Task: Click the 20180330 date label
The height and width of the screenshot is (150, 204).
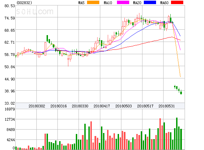Action: [x=80, y=106]
